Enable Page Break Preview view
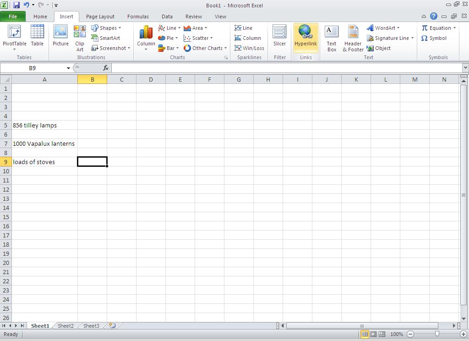Viewport: 469px width, 341px height. click(382, 334)
